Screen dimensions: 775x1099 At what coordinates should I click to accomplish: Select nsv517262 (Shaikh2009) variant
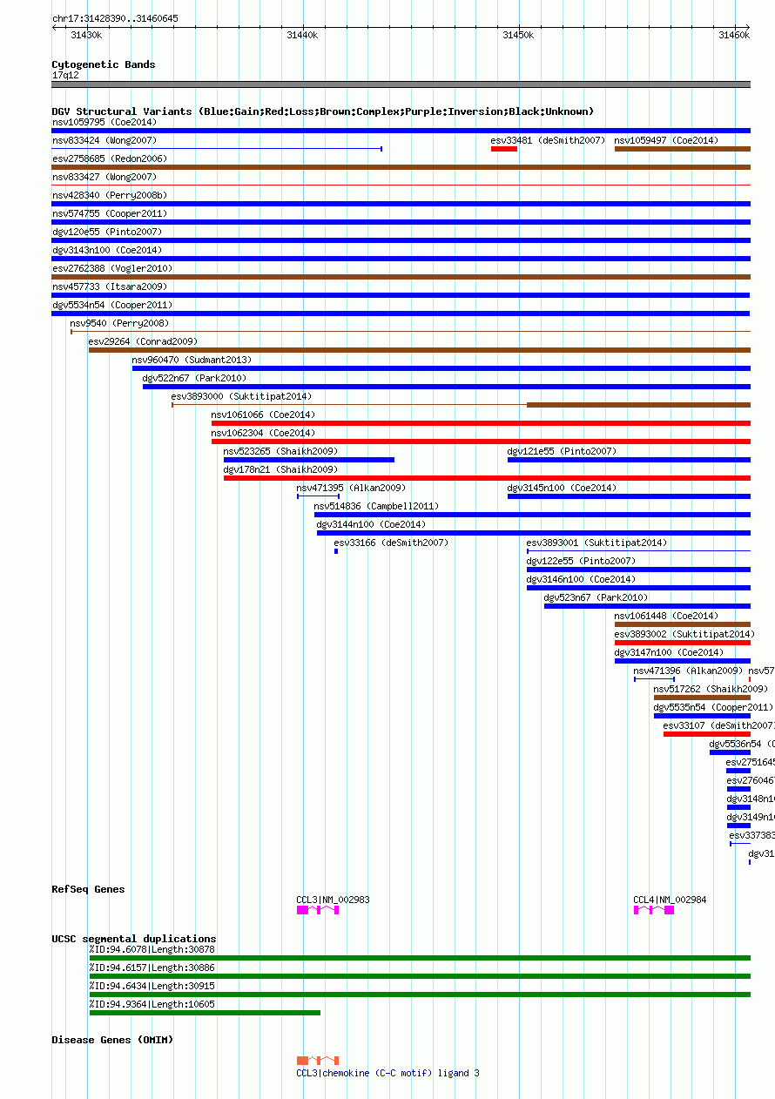pos(711,689)
